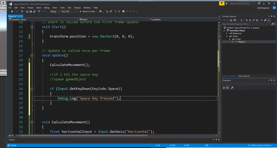Undo the last edit via toolbar
Screen dimensions: 277x148
(39, 11)
